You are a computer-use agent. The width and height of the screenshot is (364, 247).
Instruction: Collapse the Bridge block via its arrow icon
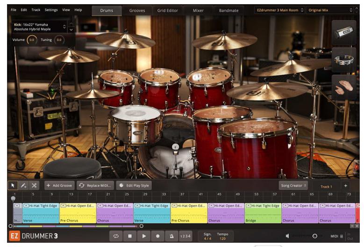click(x=249, y=206)
